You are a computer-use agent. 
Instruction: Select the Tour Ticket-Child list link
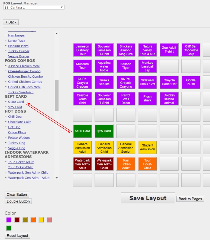21,167
